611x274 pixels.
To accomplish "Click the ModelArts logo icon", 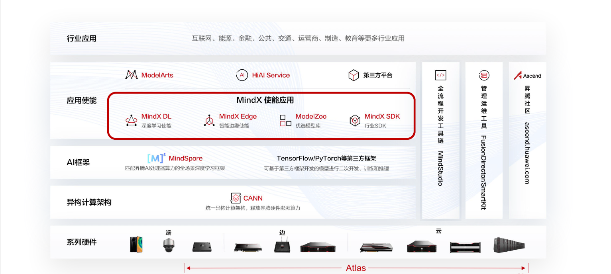I will click(x=132, y=75).
